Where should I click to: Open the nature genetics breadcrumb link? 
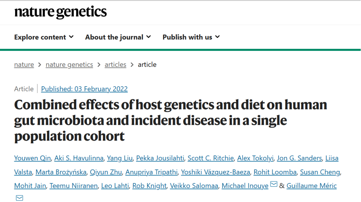(69, 65)
